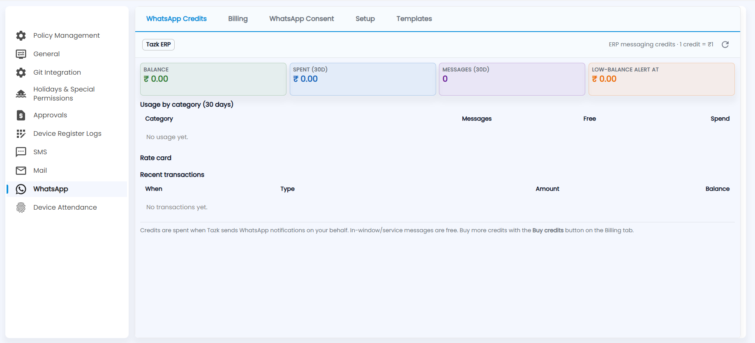Open Device Register Logs label
Image resolution: width=755 pixels, height=343 pixels.
67,134
